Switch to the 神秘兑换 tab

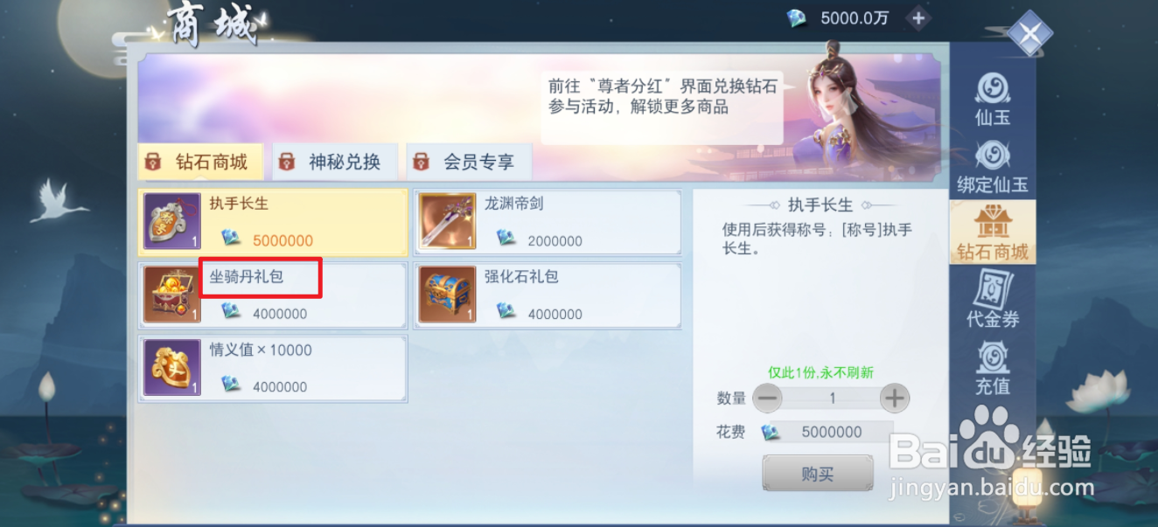tap(335, 162)
